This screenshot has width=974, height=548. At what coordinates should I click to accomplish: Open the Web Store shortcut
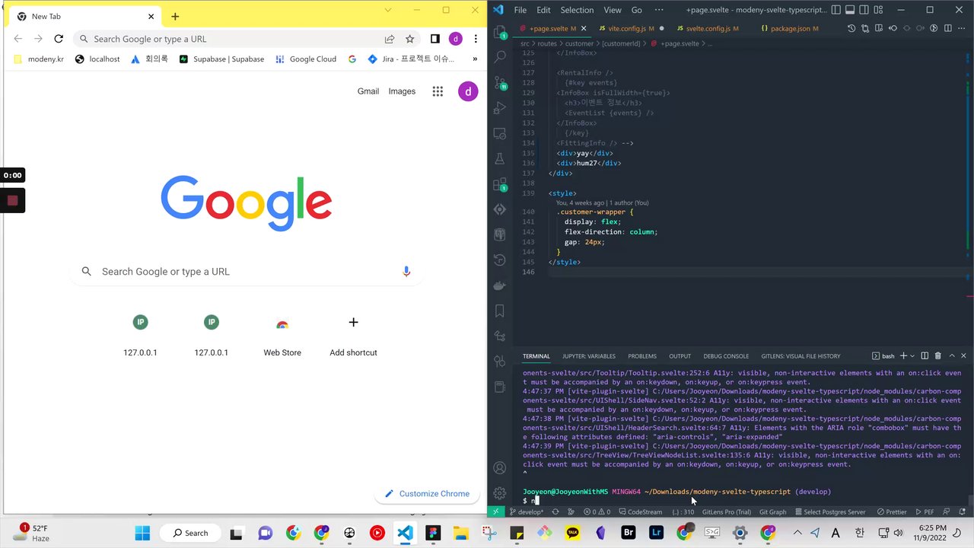pos(282,335)
